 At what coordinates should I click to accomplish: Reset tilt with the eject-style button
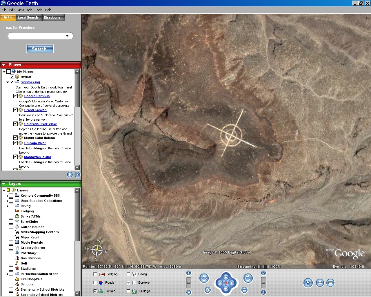pos(244,290)
